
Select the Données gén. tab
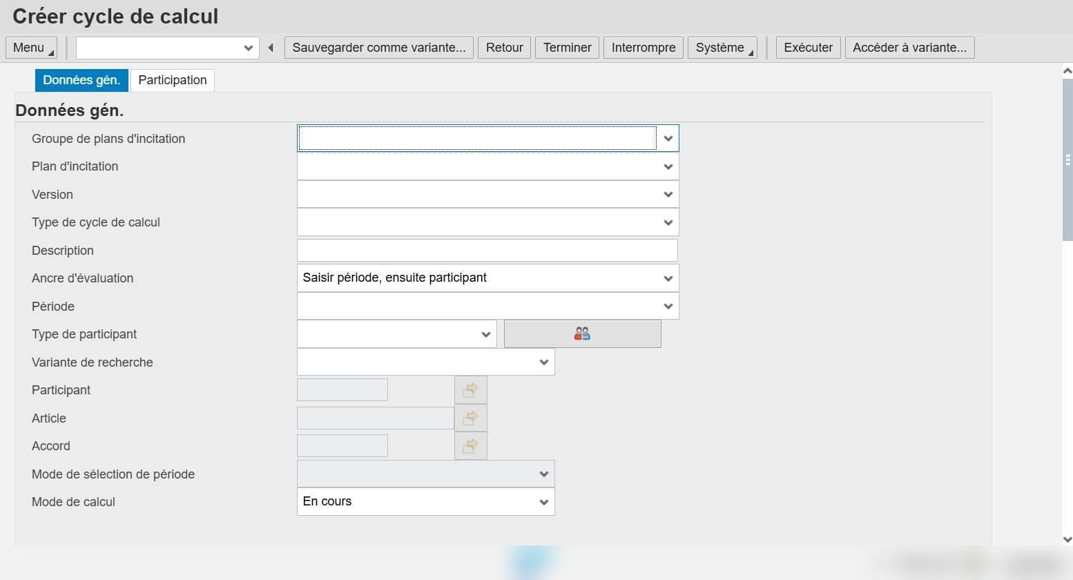(81, 80)
